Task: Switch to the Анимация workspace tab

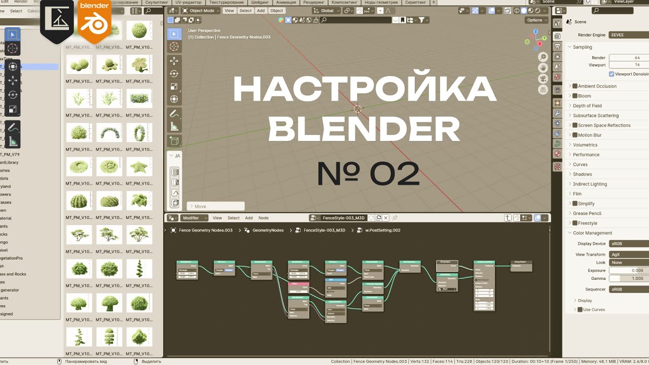Action: coord(286,3)
